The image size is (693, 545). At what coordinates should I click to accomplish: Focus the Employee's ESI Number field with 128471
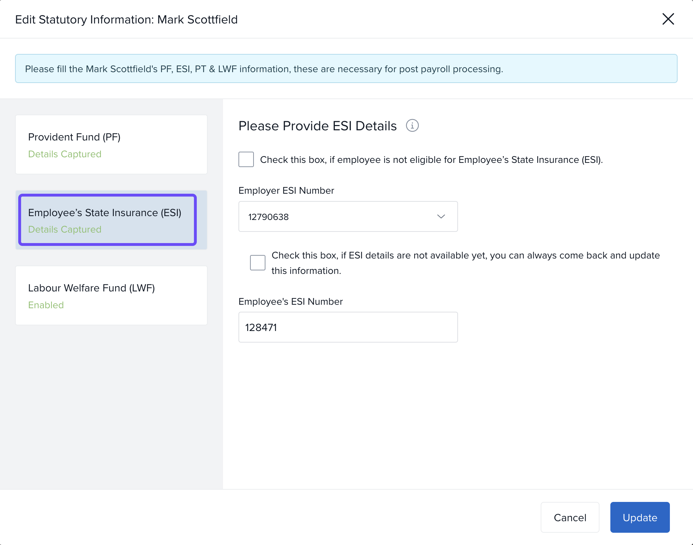click(x=347, y=327)
